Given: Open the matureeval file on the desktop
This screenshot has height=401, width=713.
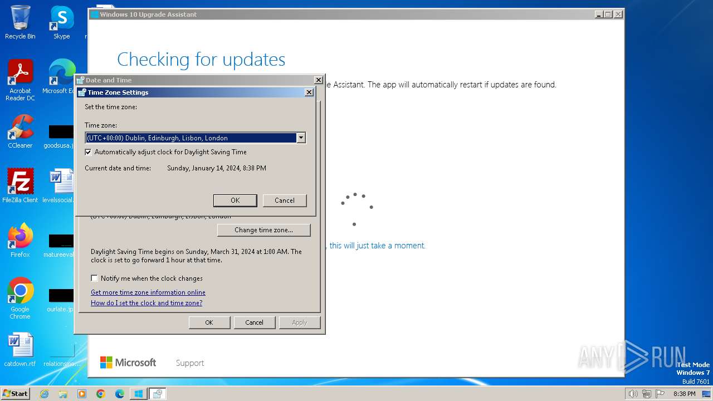Looking at the screenshot, I should point(58,246).
